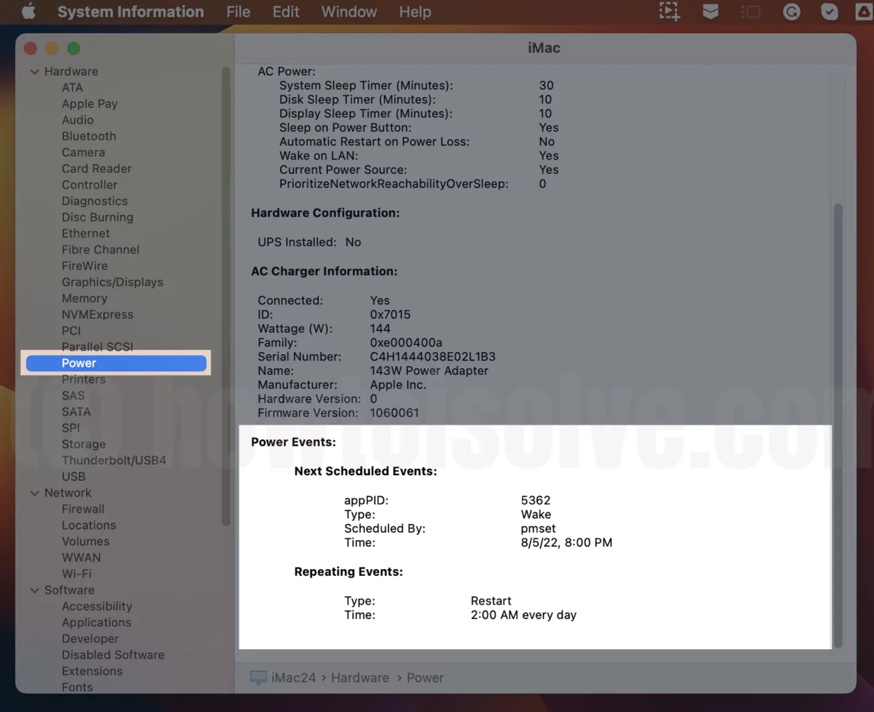
Task: Select Bluetooth in the sidebar
Action: pos(89,136)
